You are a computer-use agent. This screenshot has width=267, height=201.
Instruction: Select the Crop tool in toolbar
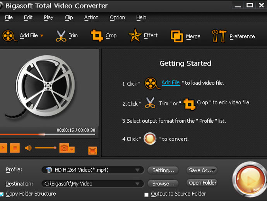point(97,36)
